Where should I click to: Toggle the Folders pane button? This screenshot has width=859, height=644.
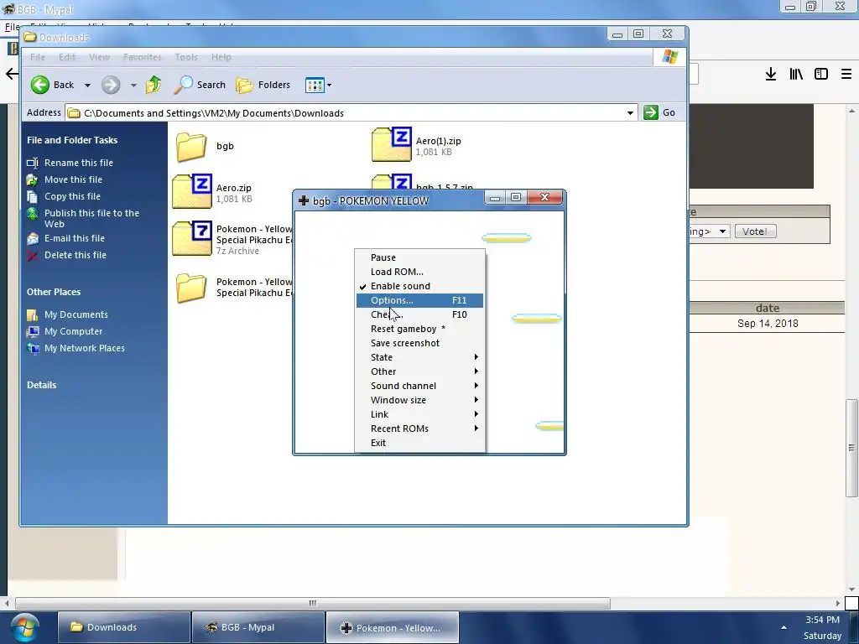(x=263, y=85)
